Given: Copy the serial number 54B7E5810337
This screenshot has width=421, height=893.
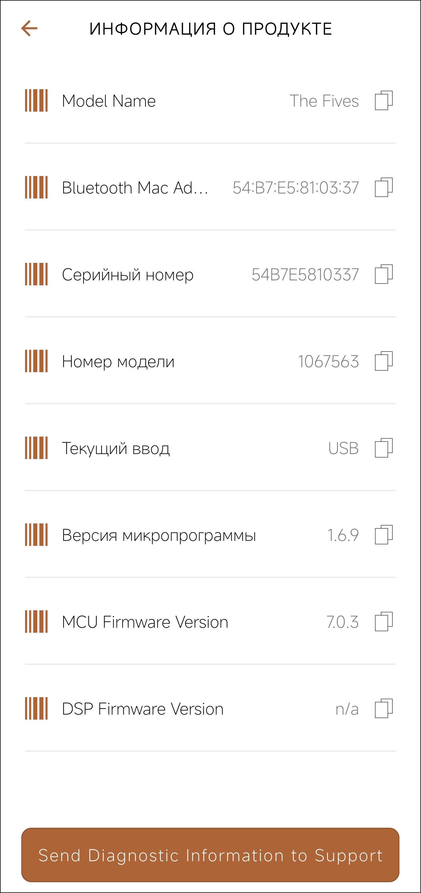Looking at the screenshot, I should pos(384,274).
